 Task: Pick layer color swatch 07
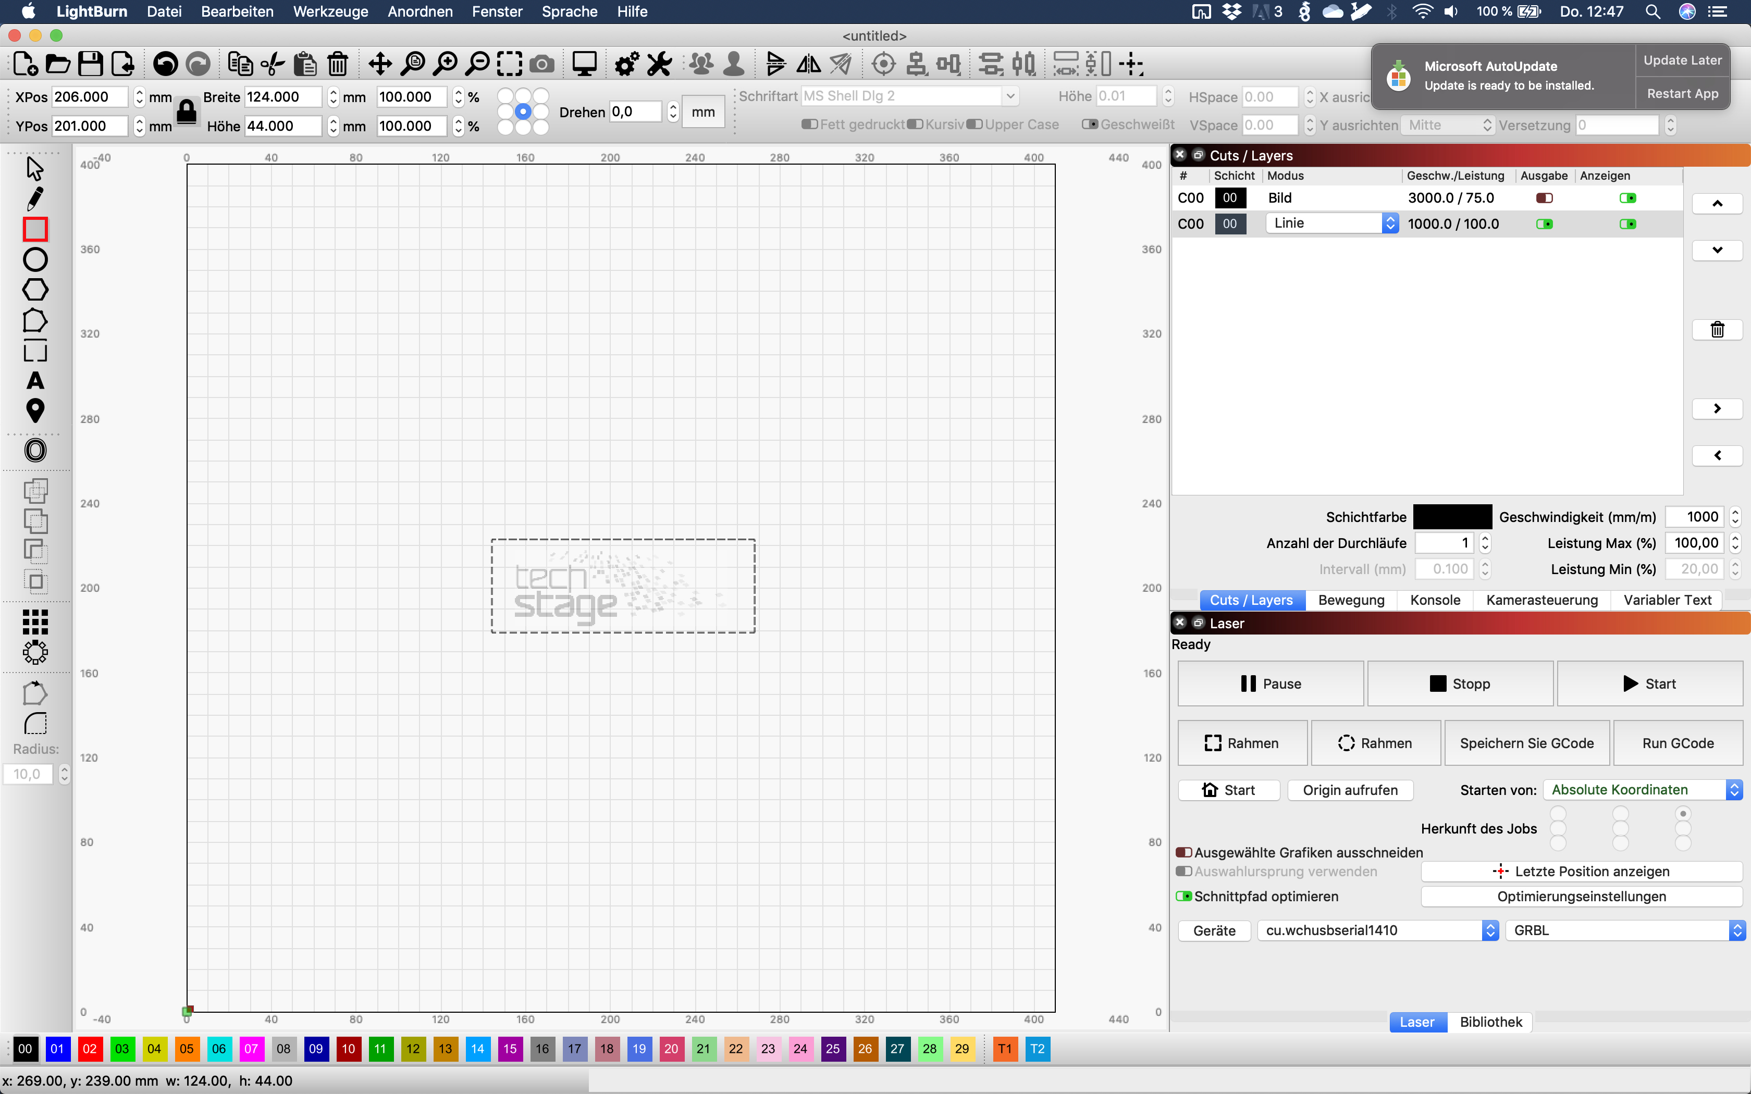click(x=251, y=1049)
